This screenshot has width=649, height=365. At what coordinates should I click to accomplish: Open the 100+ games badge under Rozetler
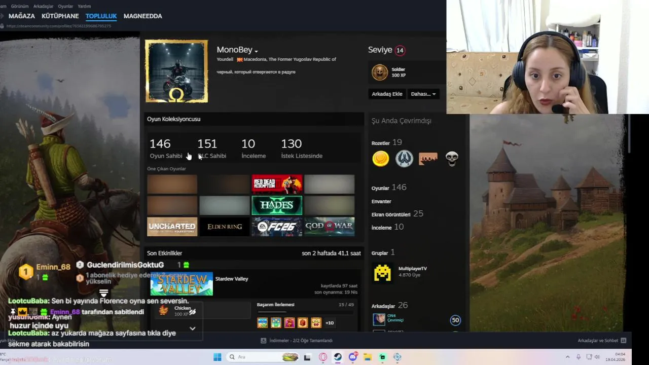[428, 159]
